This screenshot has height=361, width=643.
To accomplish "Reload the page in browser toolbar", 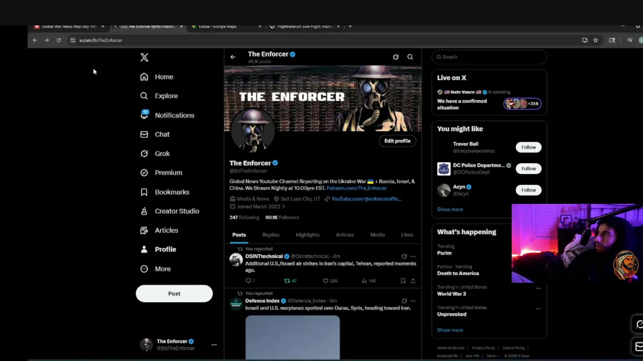I will [x=59, y=40].
